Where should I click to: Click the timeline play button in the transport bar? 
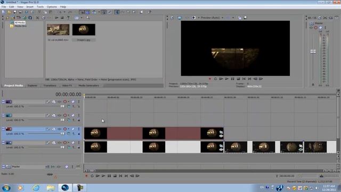pyautogui.click(x=103, y=176)
